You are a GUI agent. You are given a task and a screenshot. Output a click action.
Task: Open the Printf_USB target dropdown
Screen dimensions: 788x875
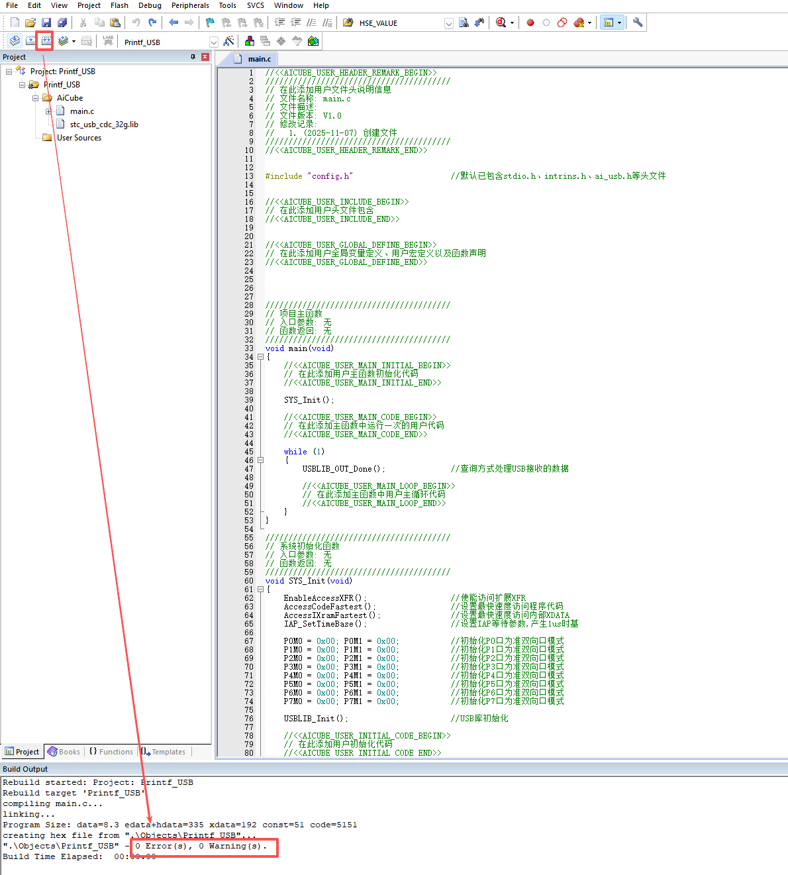pos(213,42)
